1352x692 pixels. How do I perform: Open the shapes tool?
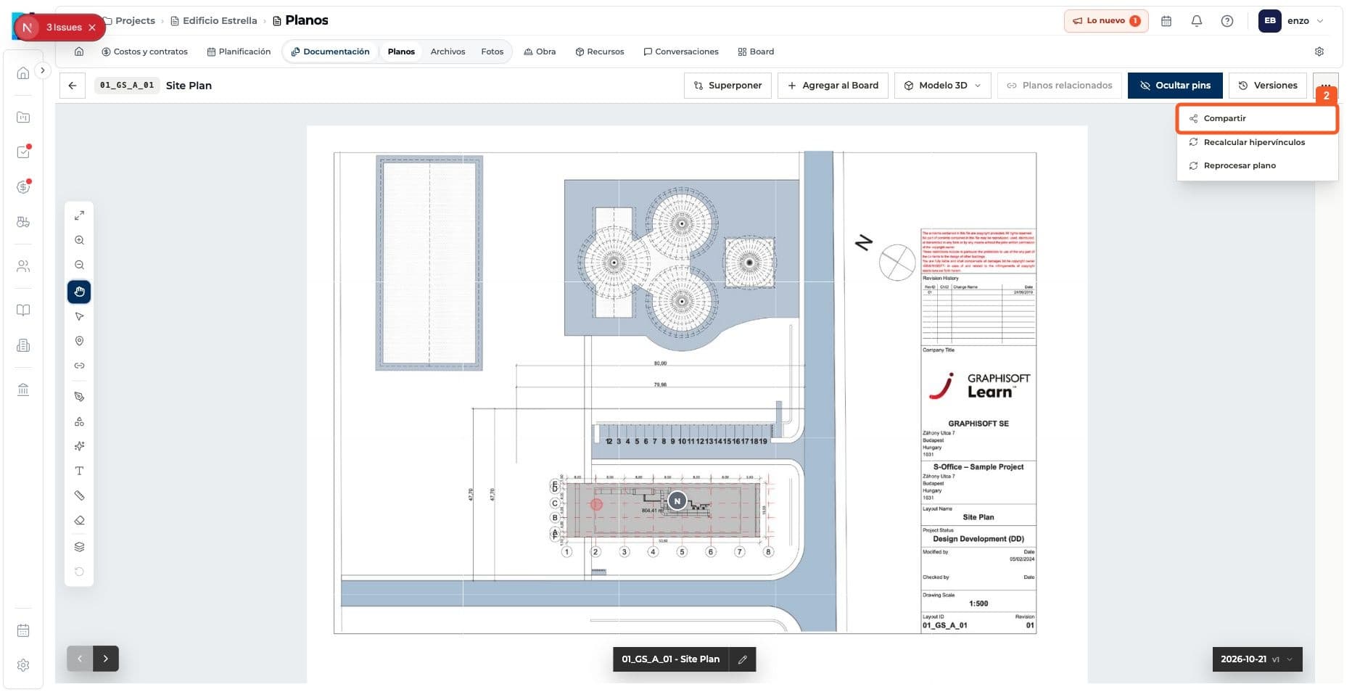[x=79, y=421]
